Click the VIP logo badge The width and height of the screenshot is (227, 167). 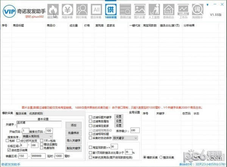[x=9, y=11]
